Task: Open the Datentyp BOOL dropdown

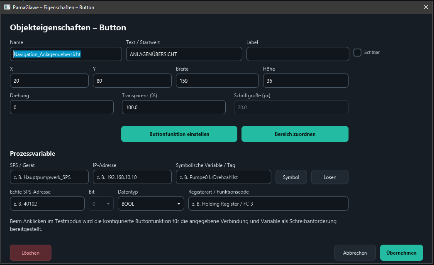Action: pos(151,204)
